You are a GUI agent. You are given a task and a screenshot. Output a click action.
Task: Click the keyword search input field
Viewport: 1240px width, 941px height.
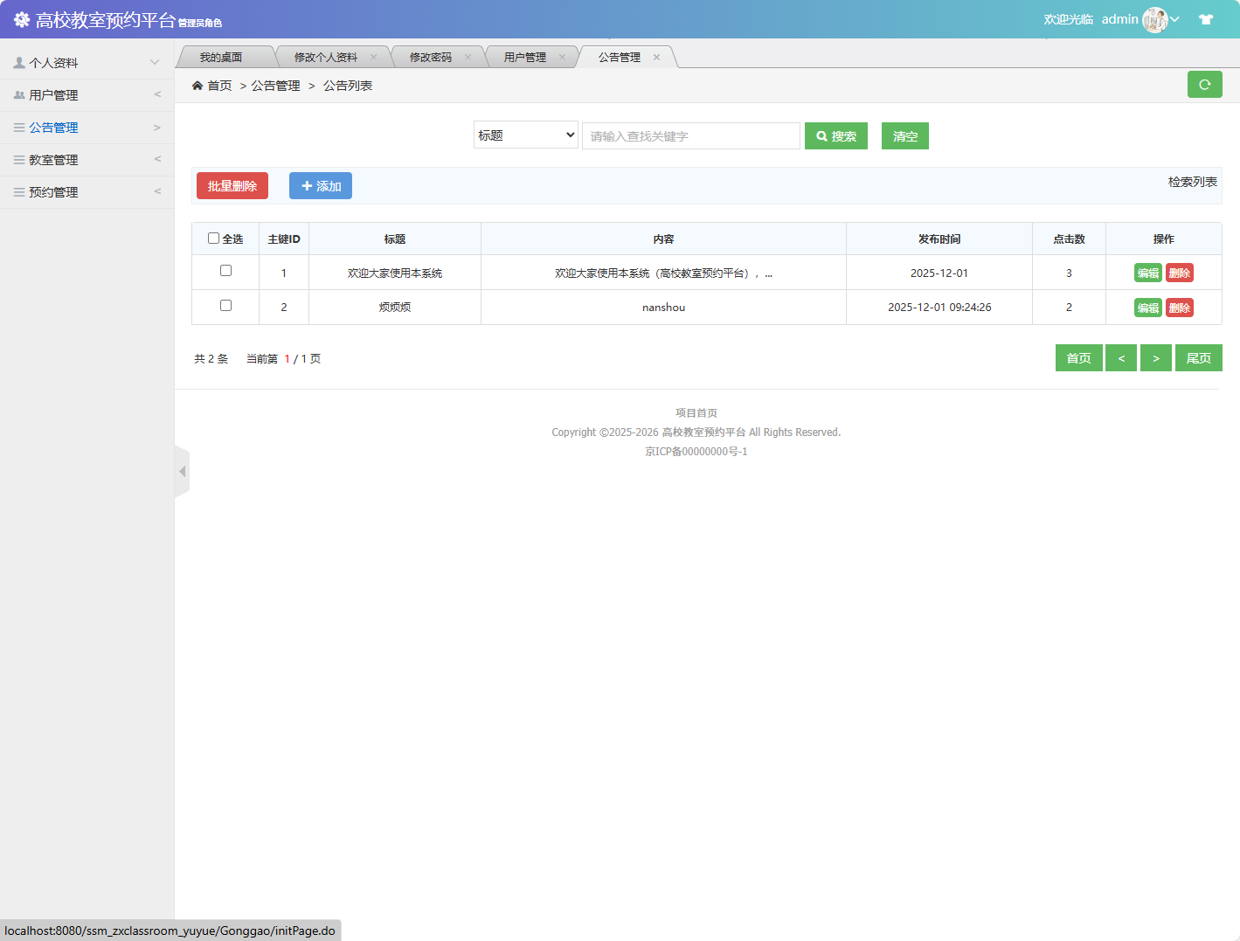[x=690, y=135]
